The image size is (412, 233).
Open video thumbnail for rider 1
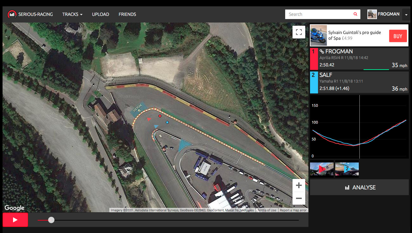tap(322, 169)
